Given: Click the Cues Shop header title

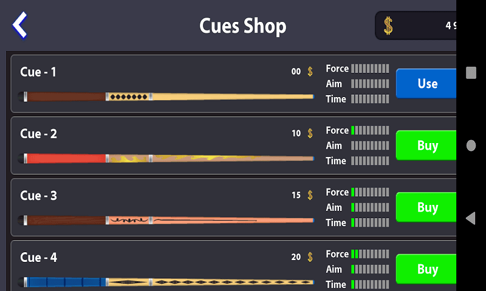Looking at the screenshot, I should coord(242,26).
